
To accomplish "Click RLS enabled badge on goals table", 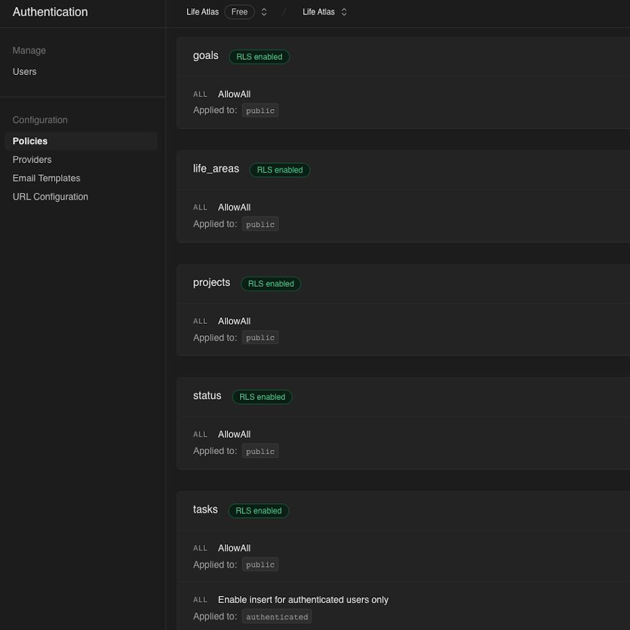I will click(x=259, y=57).
